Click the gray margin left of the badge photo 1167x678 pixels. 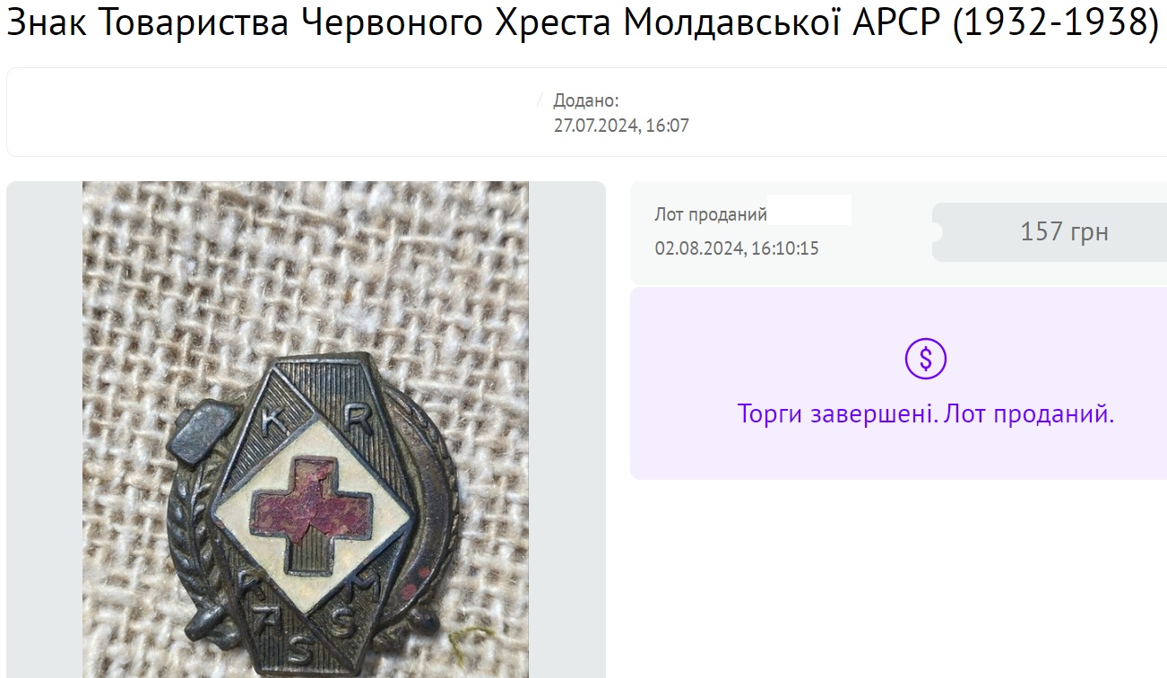pyautogui.click(x=45, y=430)
